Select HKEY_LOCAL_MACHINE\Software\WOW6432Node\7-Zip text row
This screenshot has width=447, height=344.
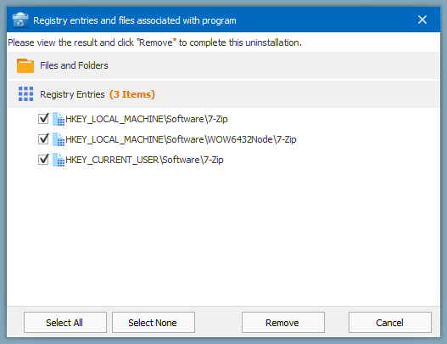click(181, 139)
